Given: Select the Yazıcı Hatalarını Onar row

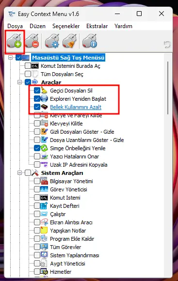Looking at the screenshot, I should point(75,156).
